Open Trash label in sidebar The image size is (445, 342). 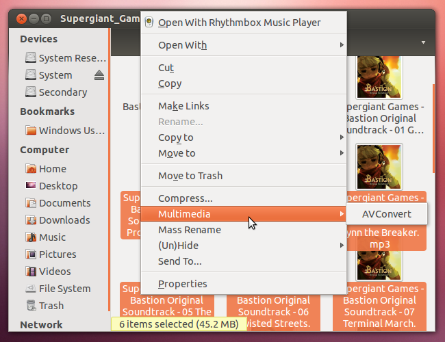click(x=51, y=306)
